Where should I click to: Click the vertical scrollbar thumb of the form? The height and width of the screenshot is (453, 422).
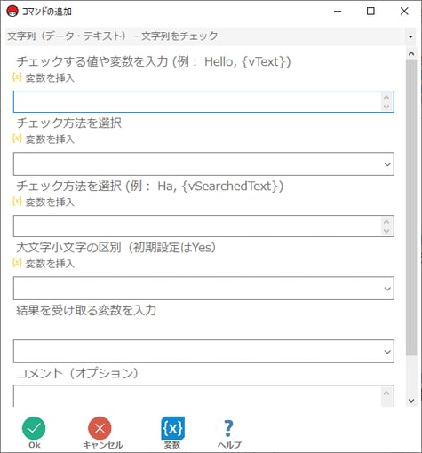pyautogui.click(x=411, y=207)
